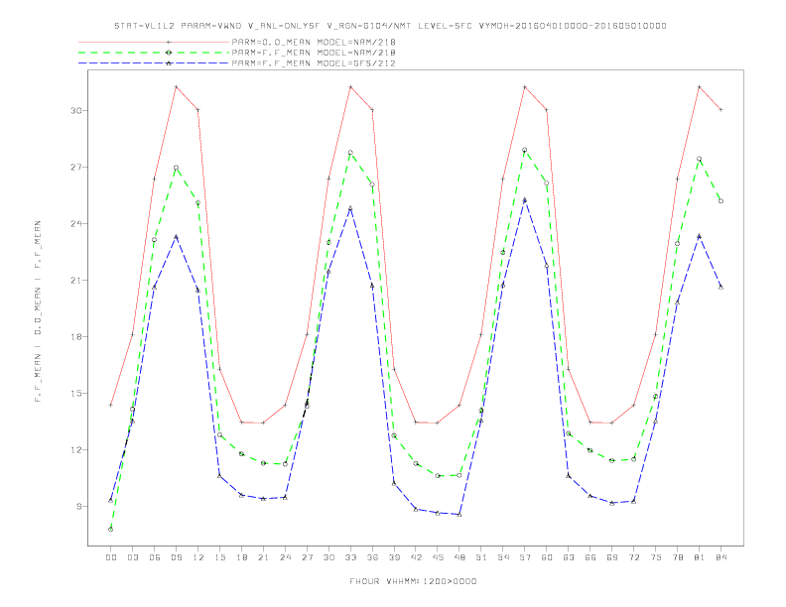Click x-axis forecast hour label 27
The height and width of the screenshot is (607, 786).
coord(307,557)
